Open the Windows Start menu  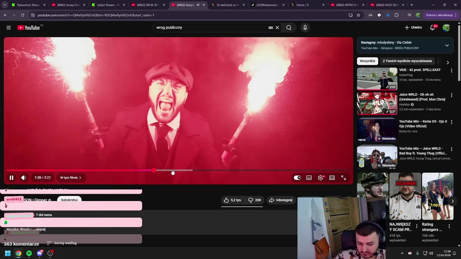(8, 253)
